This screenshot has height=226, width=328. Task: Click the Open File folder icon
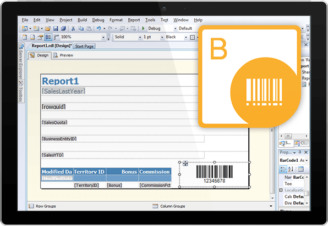pyautogui.click(x=48, y=29)
